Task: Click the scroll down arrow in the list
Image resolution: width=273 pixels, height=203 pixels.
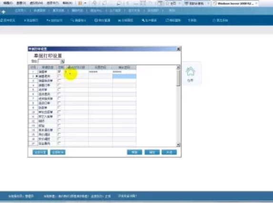Action: point(178,145)
